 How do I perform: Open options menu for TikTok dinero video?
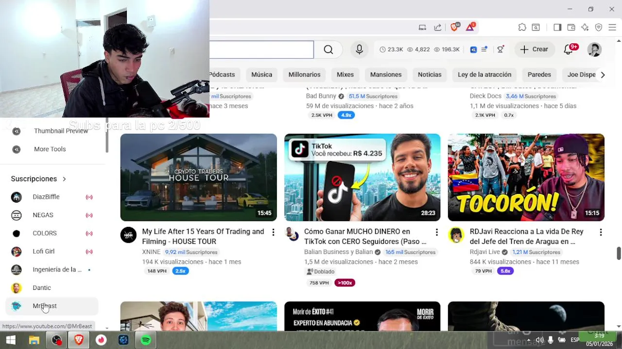(x=436, y=233)
